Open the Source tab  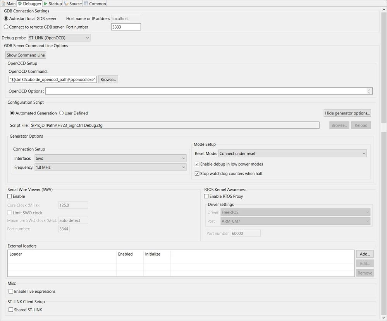[73, 3]
